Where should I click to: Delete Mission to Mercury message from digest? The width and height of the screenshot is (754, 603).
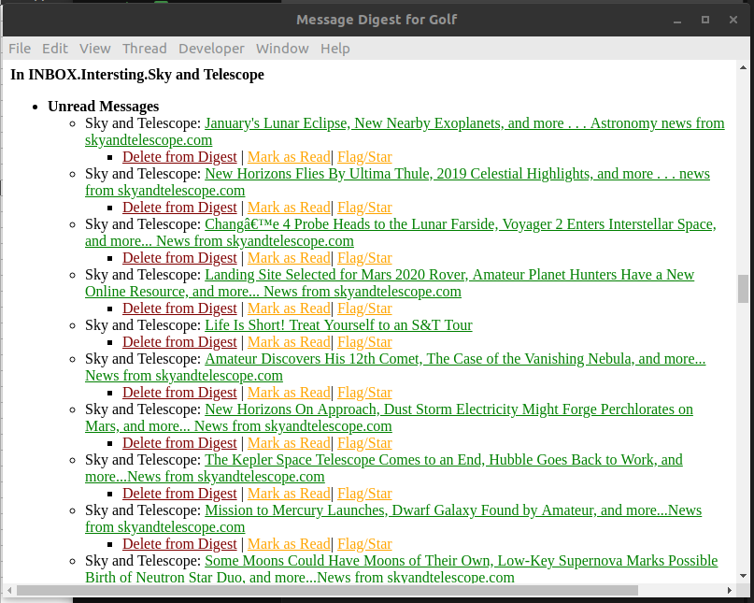pyautogui.click(x=179, y=544)
